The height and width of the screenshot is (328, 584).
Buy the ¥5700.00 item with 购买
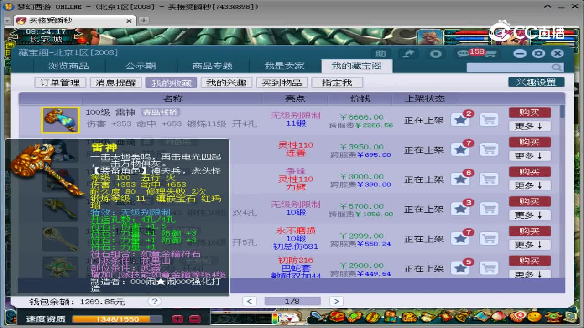point(530,201)
